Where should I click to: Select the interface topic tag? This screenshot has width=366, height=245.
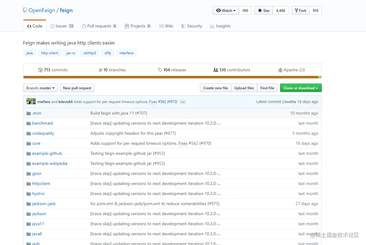click(x=126, y=53)
